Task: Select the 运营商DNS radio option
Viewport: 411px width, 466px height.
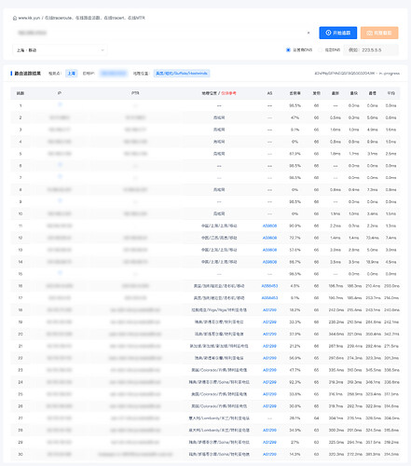Action: 288,49
